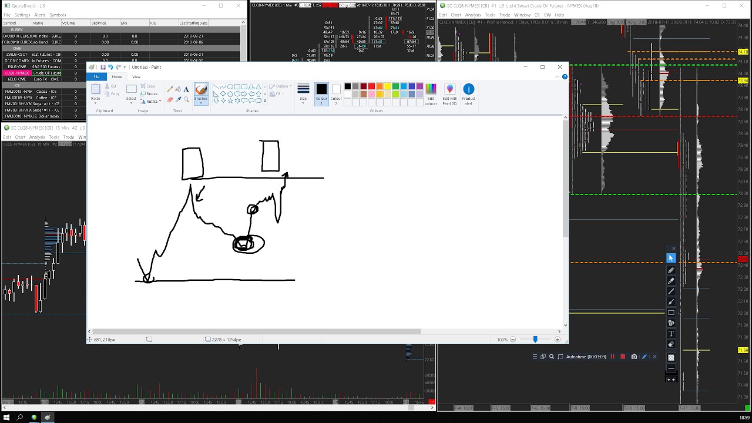Viewport: 752px width, 423px height.
Task: Open the Paint File tab
Action: [x=96, y=77]
